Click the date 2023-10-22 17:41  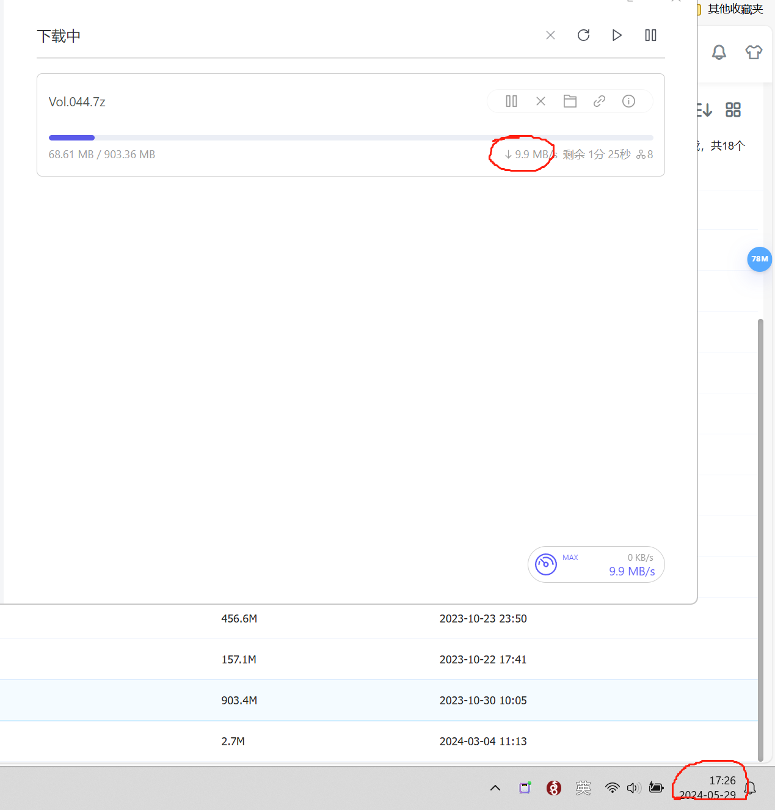[x=483, y=660]
